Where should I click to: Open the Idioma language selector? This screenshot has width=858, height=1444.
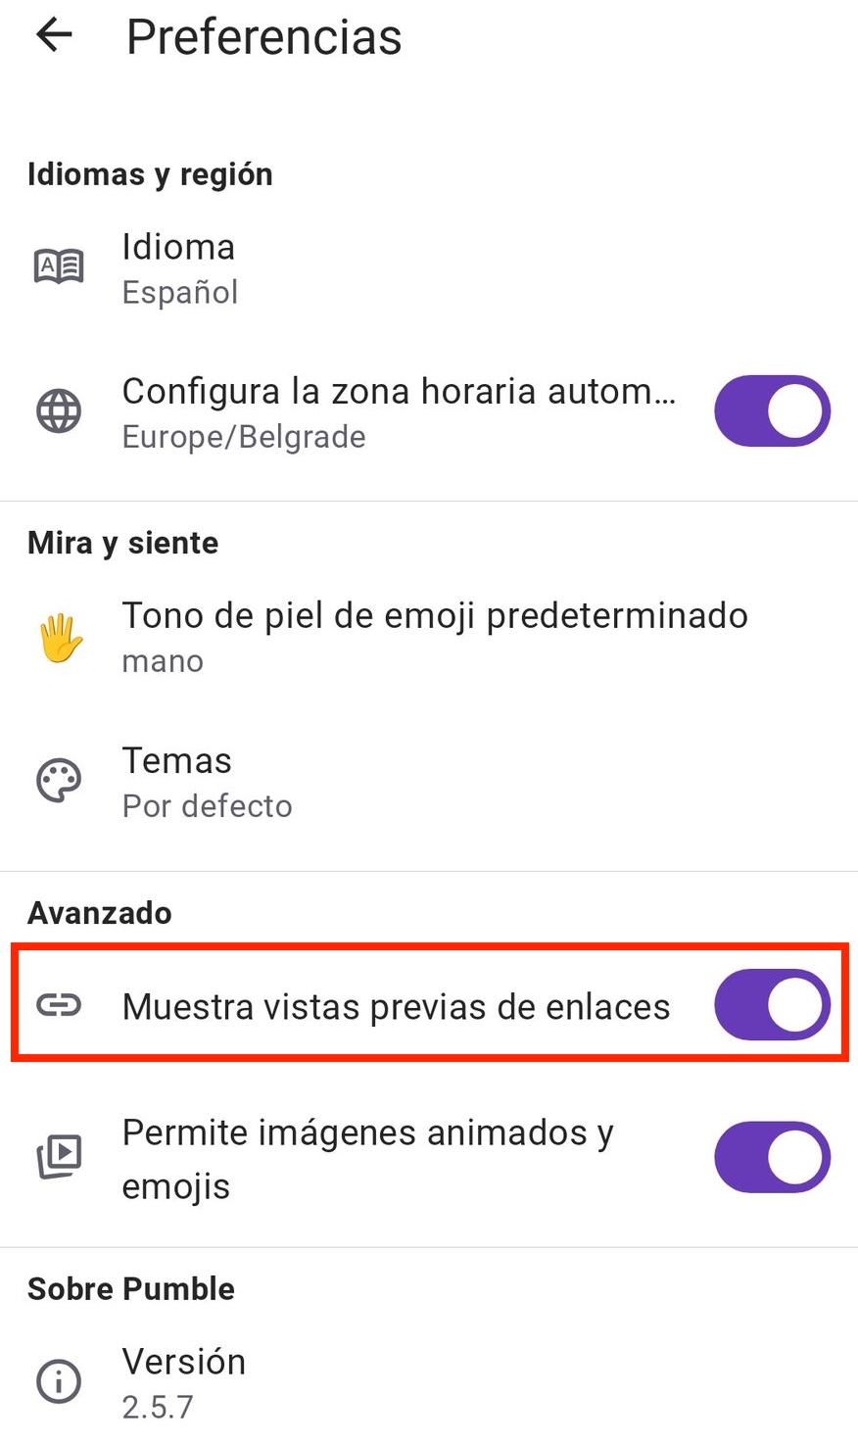point(178,248)
